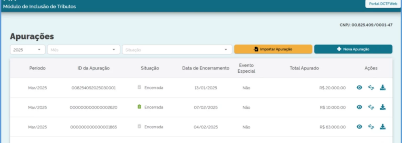The width and height of the screenshot is (402, 143).
Task: Click the Período column header
Action: point(37,68)
